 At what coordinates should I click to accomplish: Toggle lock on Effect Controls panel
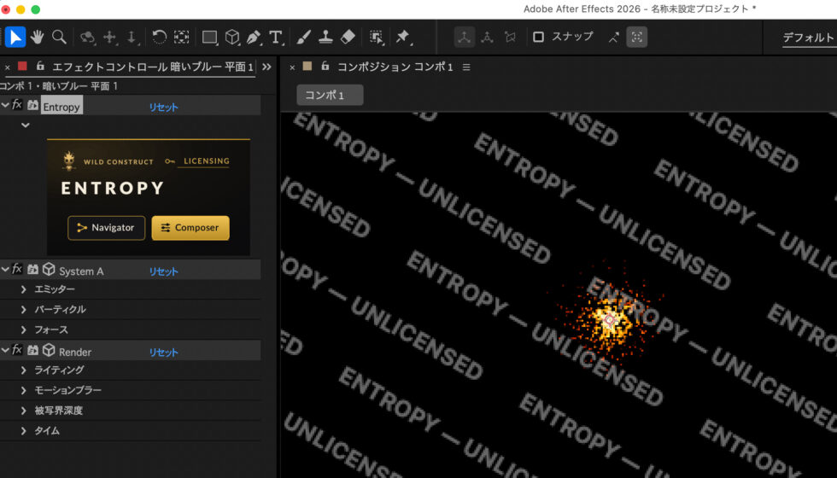[40, 67]
